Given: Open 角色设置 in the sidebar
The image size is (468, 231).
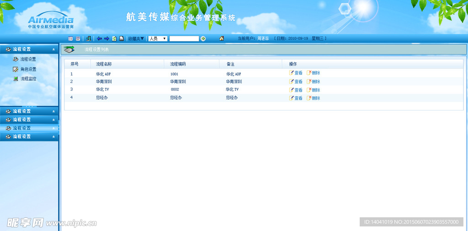Looking at the screenshot, I should click(28, 69).
